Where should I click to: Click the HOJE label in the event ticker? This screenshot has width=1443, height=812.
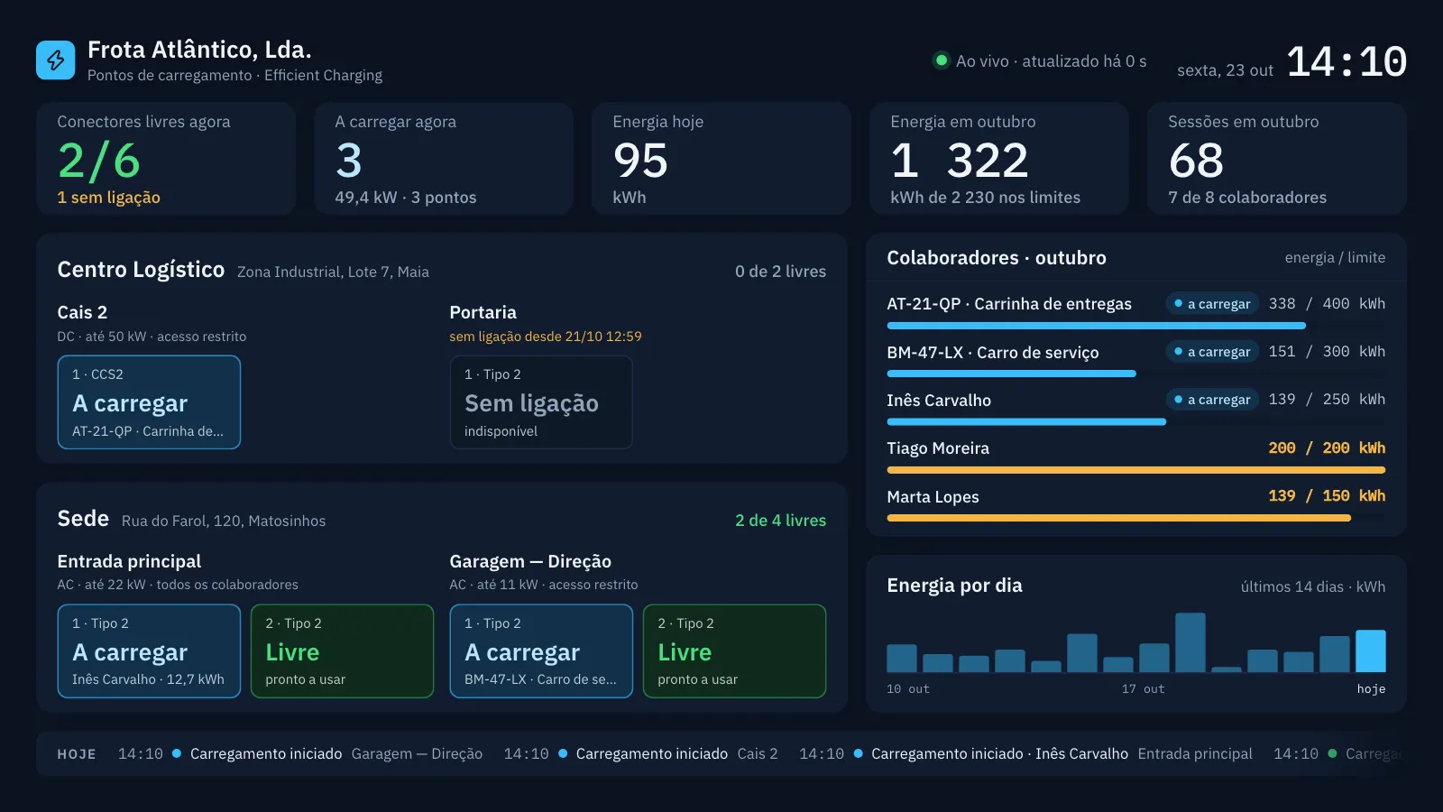[77, 754]
